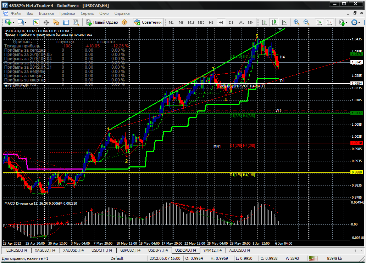Select line chart display icon
Viewport: 366px width, 263px height.
pyautogui.click(x=284, y=22)
